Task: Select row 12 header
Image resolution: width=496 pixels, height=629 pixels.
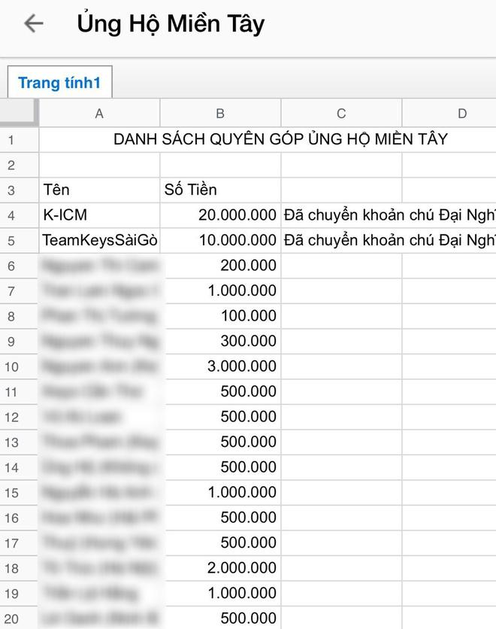Action: point(12,417)
